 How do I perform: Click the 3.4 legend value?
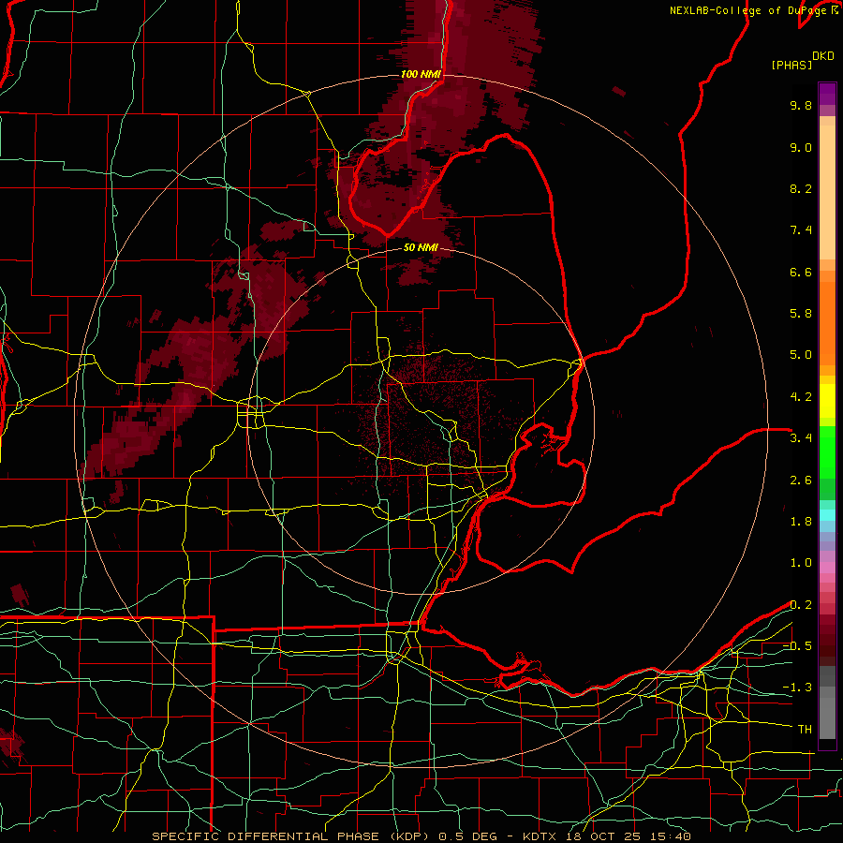pos(801,438)
